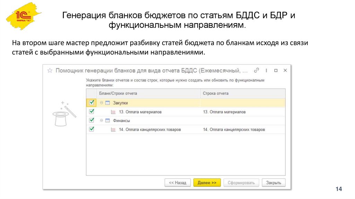Click the Закрыть button
The width and height of the screenshot is (355, 199).
tap(274, 183)
